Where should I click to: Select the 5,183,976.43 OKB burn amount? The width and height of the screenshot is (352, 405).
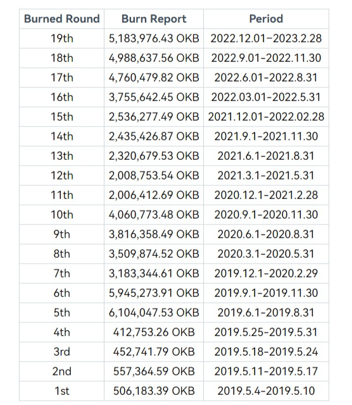pyautogui.click(x=154, y=39)
